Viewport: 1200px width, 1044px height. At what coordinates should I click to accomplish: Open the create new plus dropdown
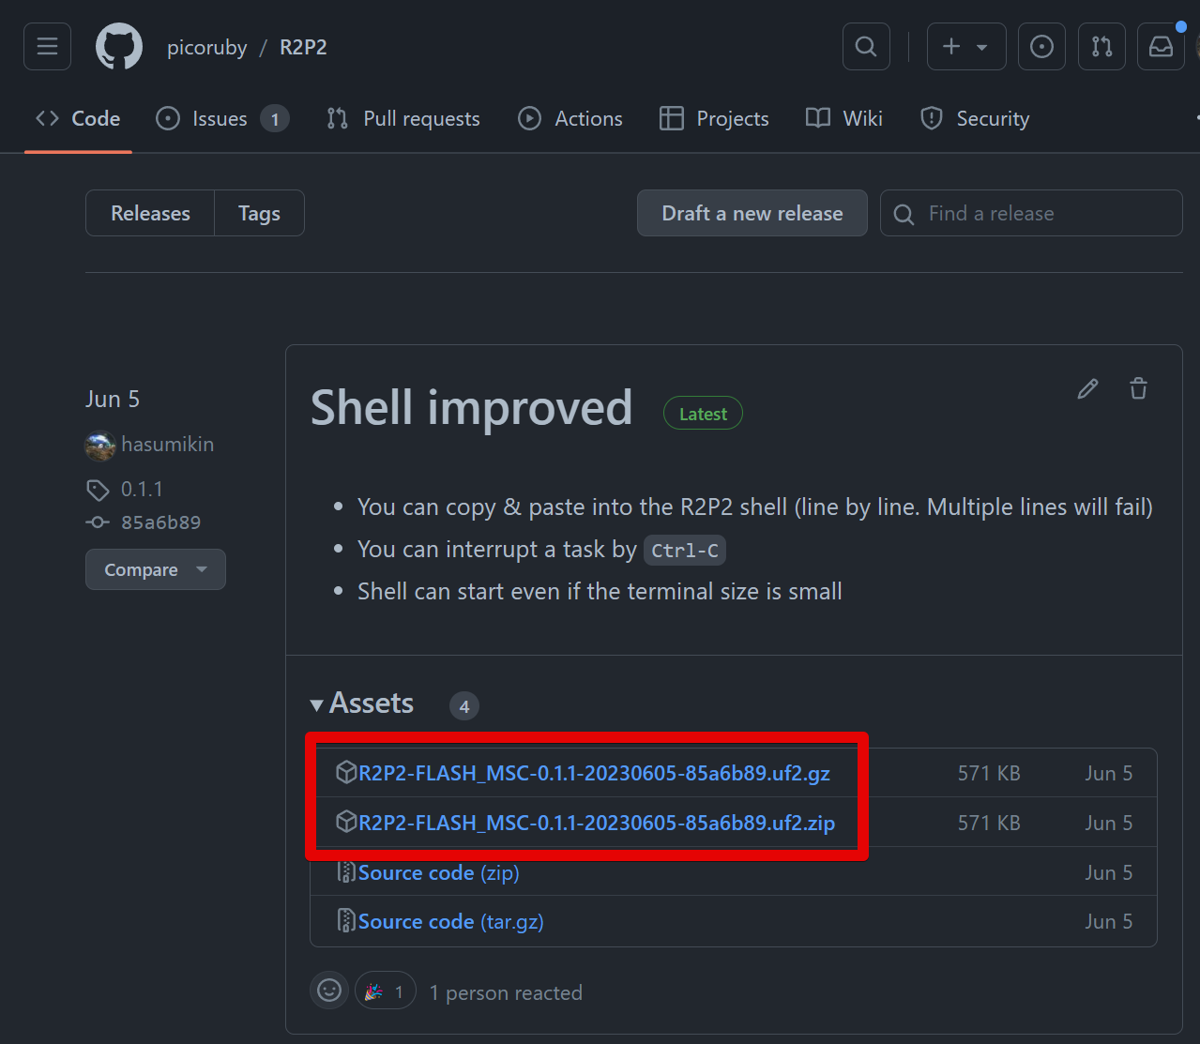click(x=965, y=46)
